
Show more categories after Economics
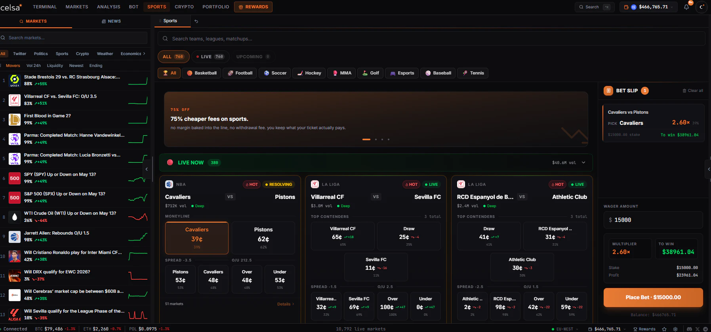(144, 53)
